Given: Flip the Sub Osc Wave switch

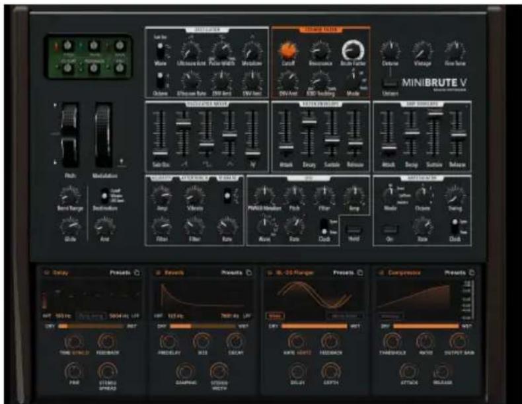Looking at the screenshot, I should pyautogui.click(x=160, y=50).
